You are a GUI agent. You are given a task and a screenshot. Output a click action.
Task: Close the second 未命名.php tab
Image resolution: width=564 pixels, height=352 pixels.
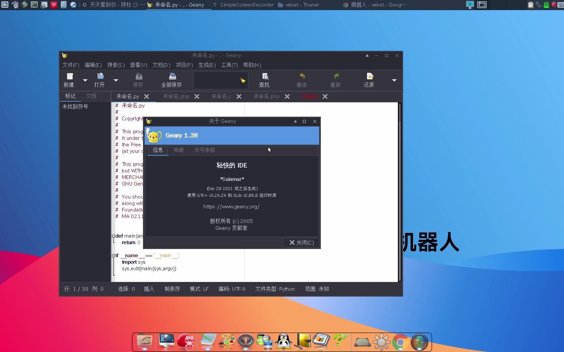pos(287,96)
